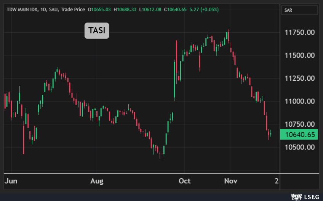Click the open price value O10655.03
This screenshot has height=201, width=323.
pos(99,9)
